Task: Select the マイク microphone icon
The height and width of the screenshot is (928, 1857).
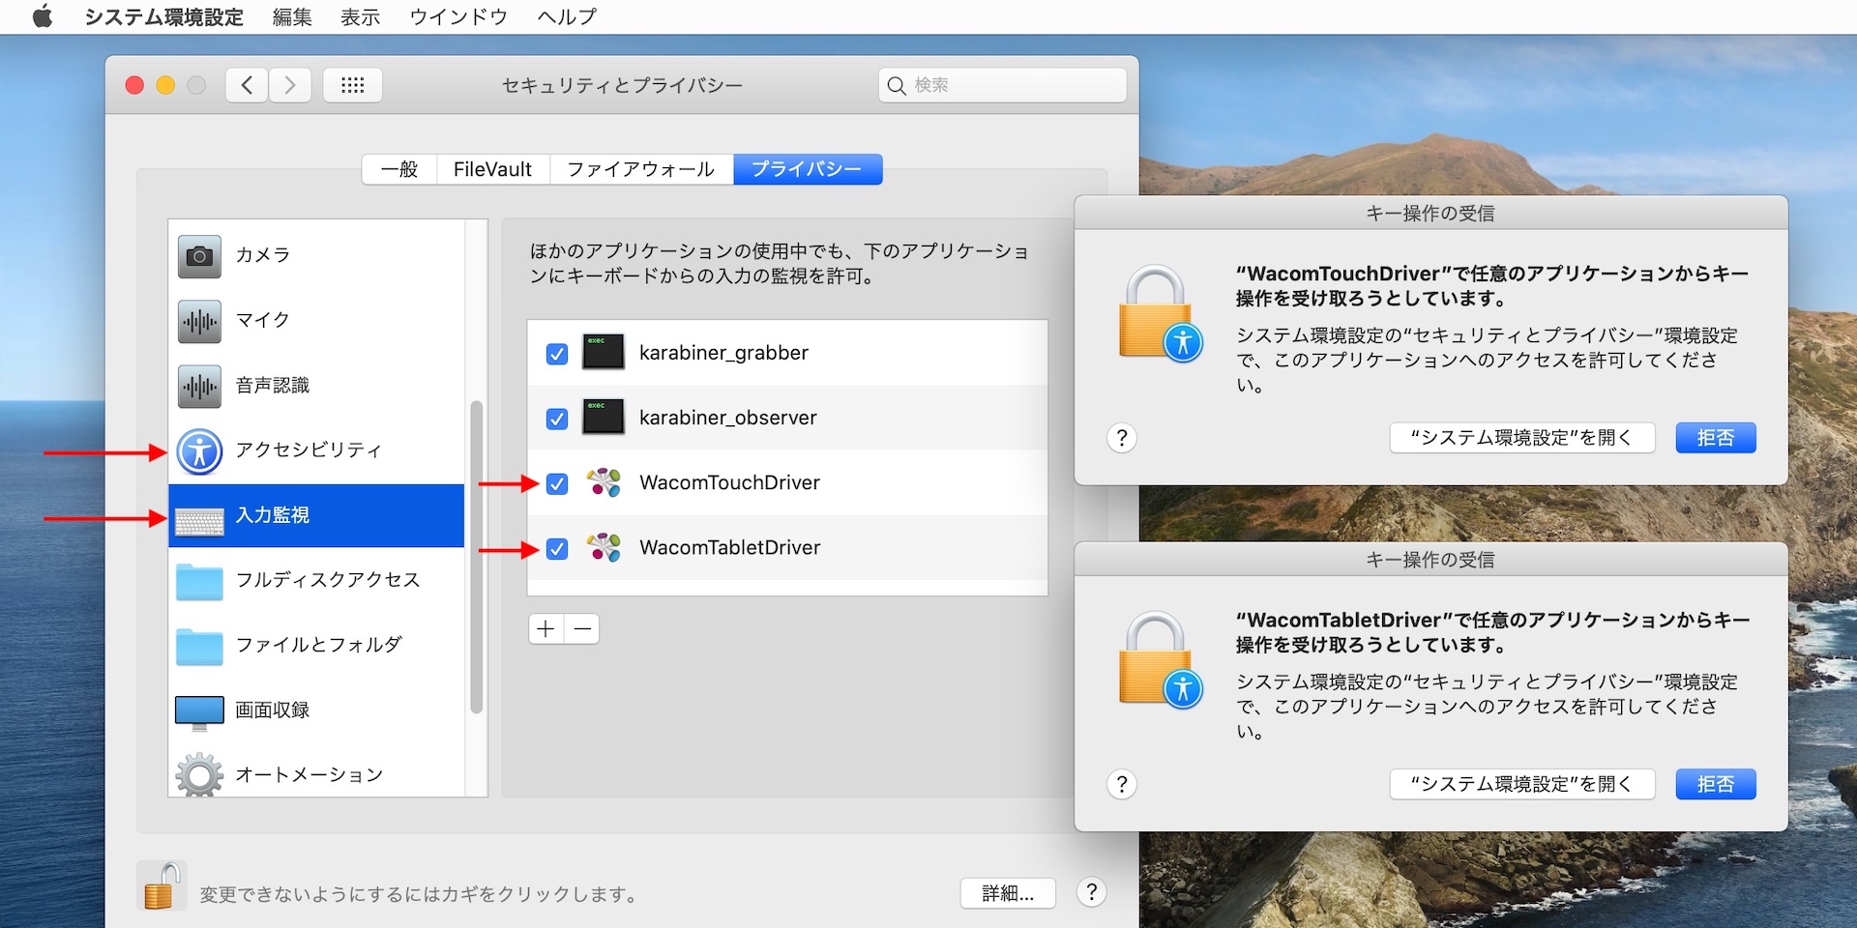Action: click(x=199, y=321)
